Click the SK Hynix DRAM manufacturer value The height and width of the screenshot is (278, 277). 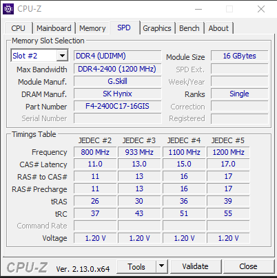tap(117, 94)
